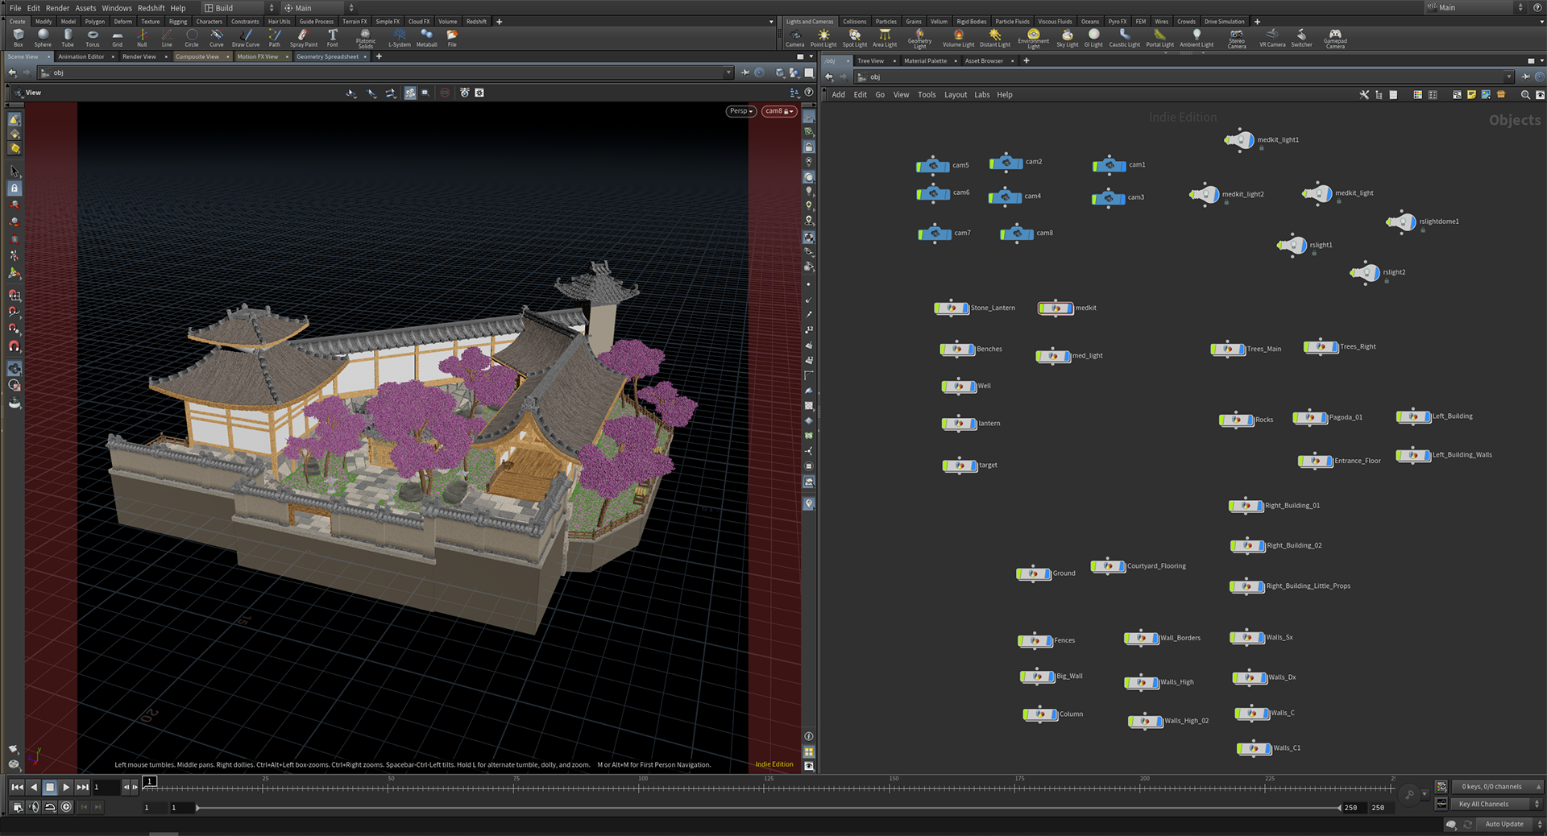The height and width of the screenshot is (836, 1547).
Task: Click the Play backward button
Action: [33, 787]
